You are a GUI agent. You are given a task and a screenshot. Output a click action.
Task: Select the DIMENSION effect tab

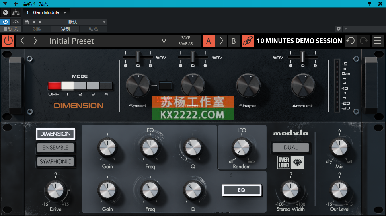tap(55, 134)
